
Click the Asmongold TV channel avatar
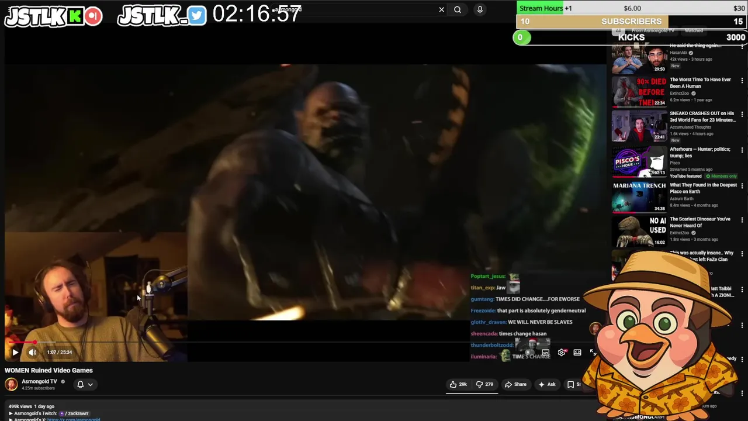(11, 384)
